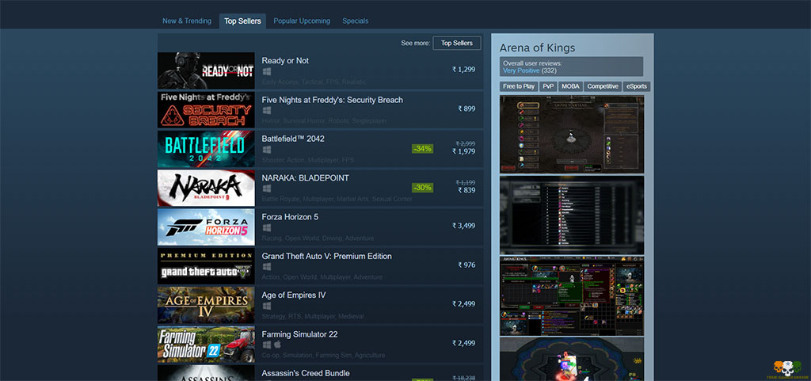This screenshot has width=811, height=381.
Task: Open the NARAKA Bladepoint capsule image
Action: [206, 189]
